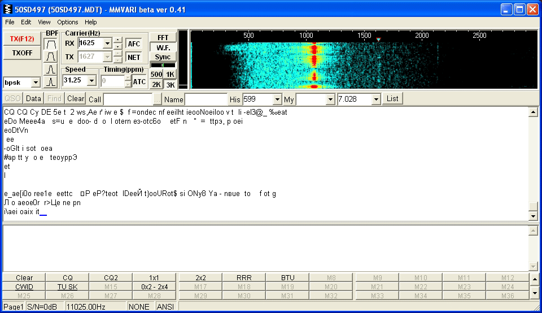Run the TU SK macro
The height and width of the screenshot is (313, 542).
(x=68, y=286)
